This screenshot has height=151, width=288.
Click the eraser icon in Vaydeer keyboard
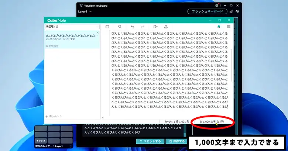point(231,11)
